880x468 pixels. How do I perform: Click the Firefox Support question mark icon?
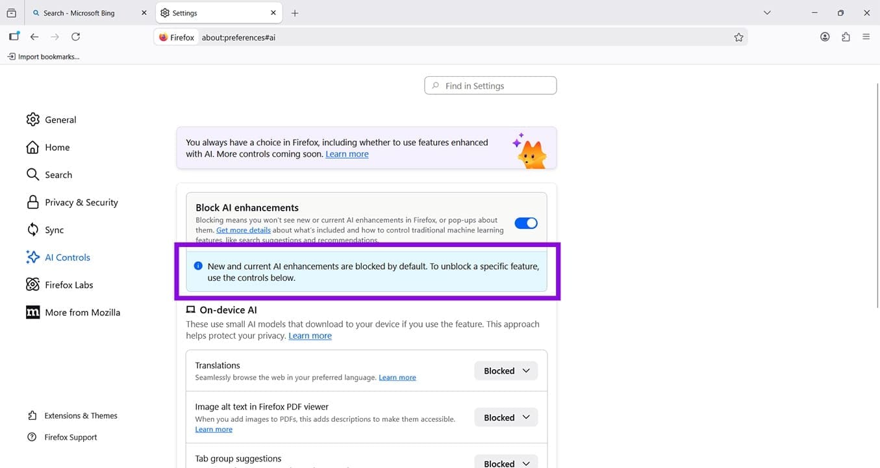(32, 437)
